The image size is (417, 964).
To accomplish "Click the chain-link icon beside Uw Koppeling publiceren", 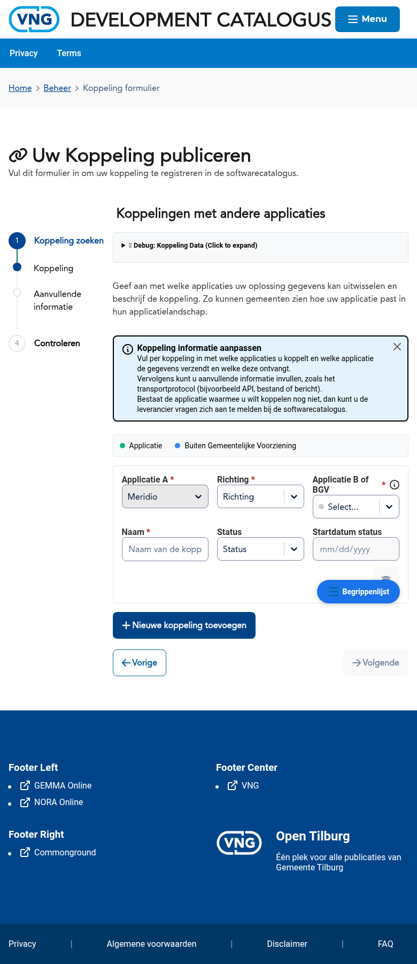I will tap(19, 155).
